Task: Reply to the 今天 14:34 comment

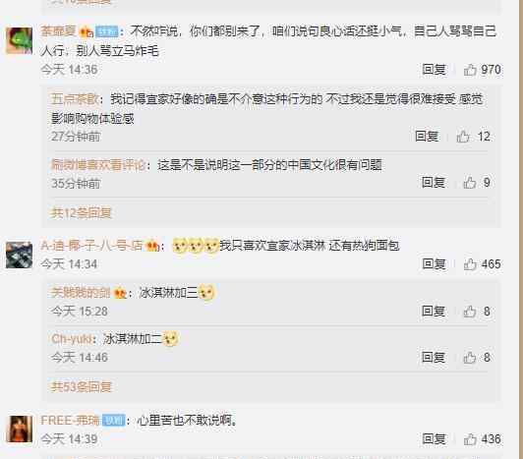Action: (x=434, y=264)
